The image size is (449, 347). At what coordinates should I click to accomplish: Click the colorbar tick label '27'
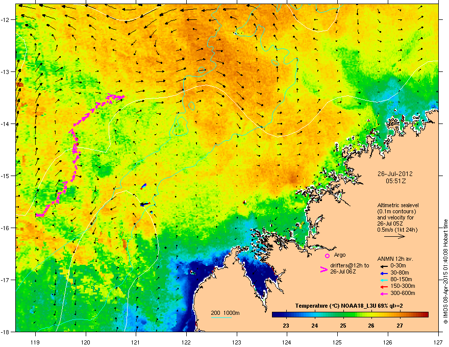tap(400, 326)
